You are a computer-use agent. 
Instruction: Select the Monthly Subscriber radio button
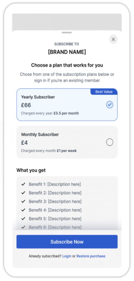click(x=110, y=142)
